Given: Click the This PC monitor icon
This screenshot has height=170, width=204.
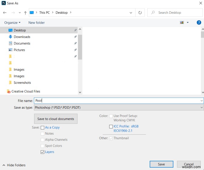Looking at the screenshot, I should pos(32,13).
